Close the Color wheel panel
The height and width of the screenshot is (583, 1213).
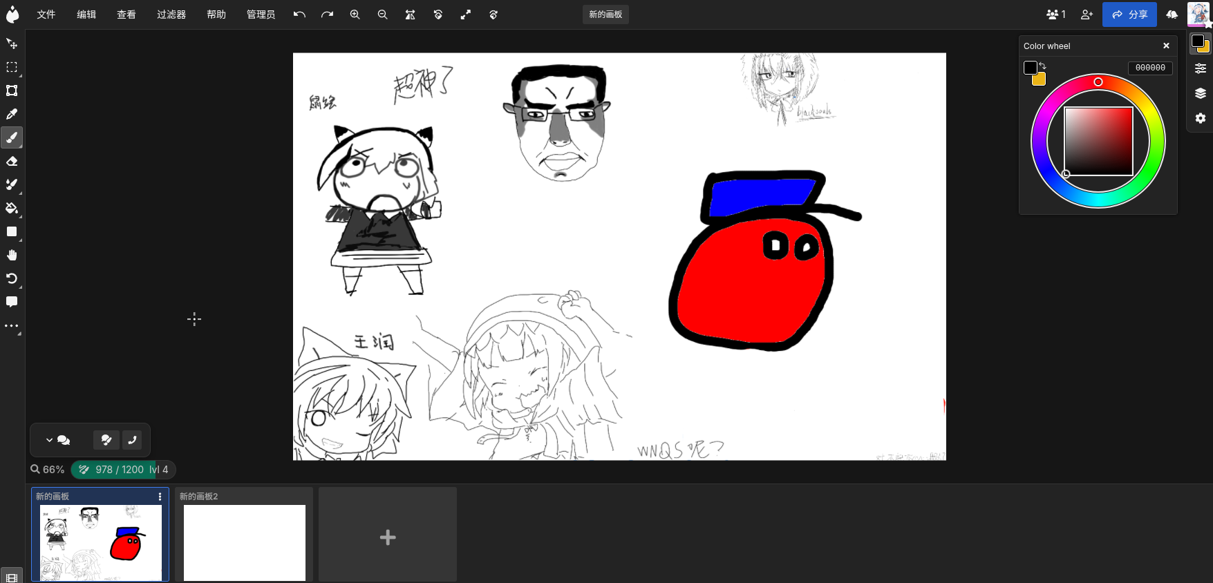point(1166,46)
